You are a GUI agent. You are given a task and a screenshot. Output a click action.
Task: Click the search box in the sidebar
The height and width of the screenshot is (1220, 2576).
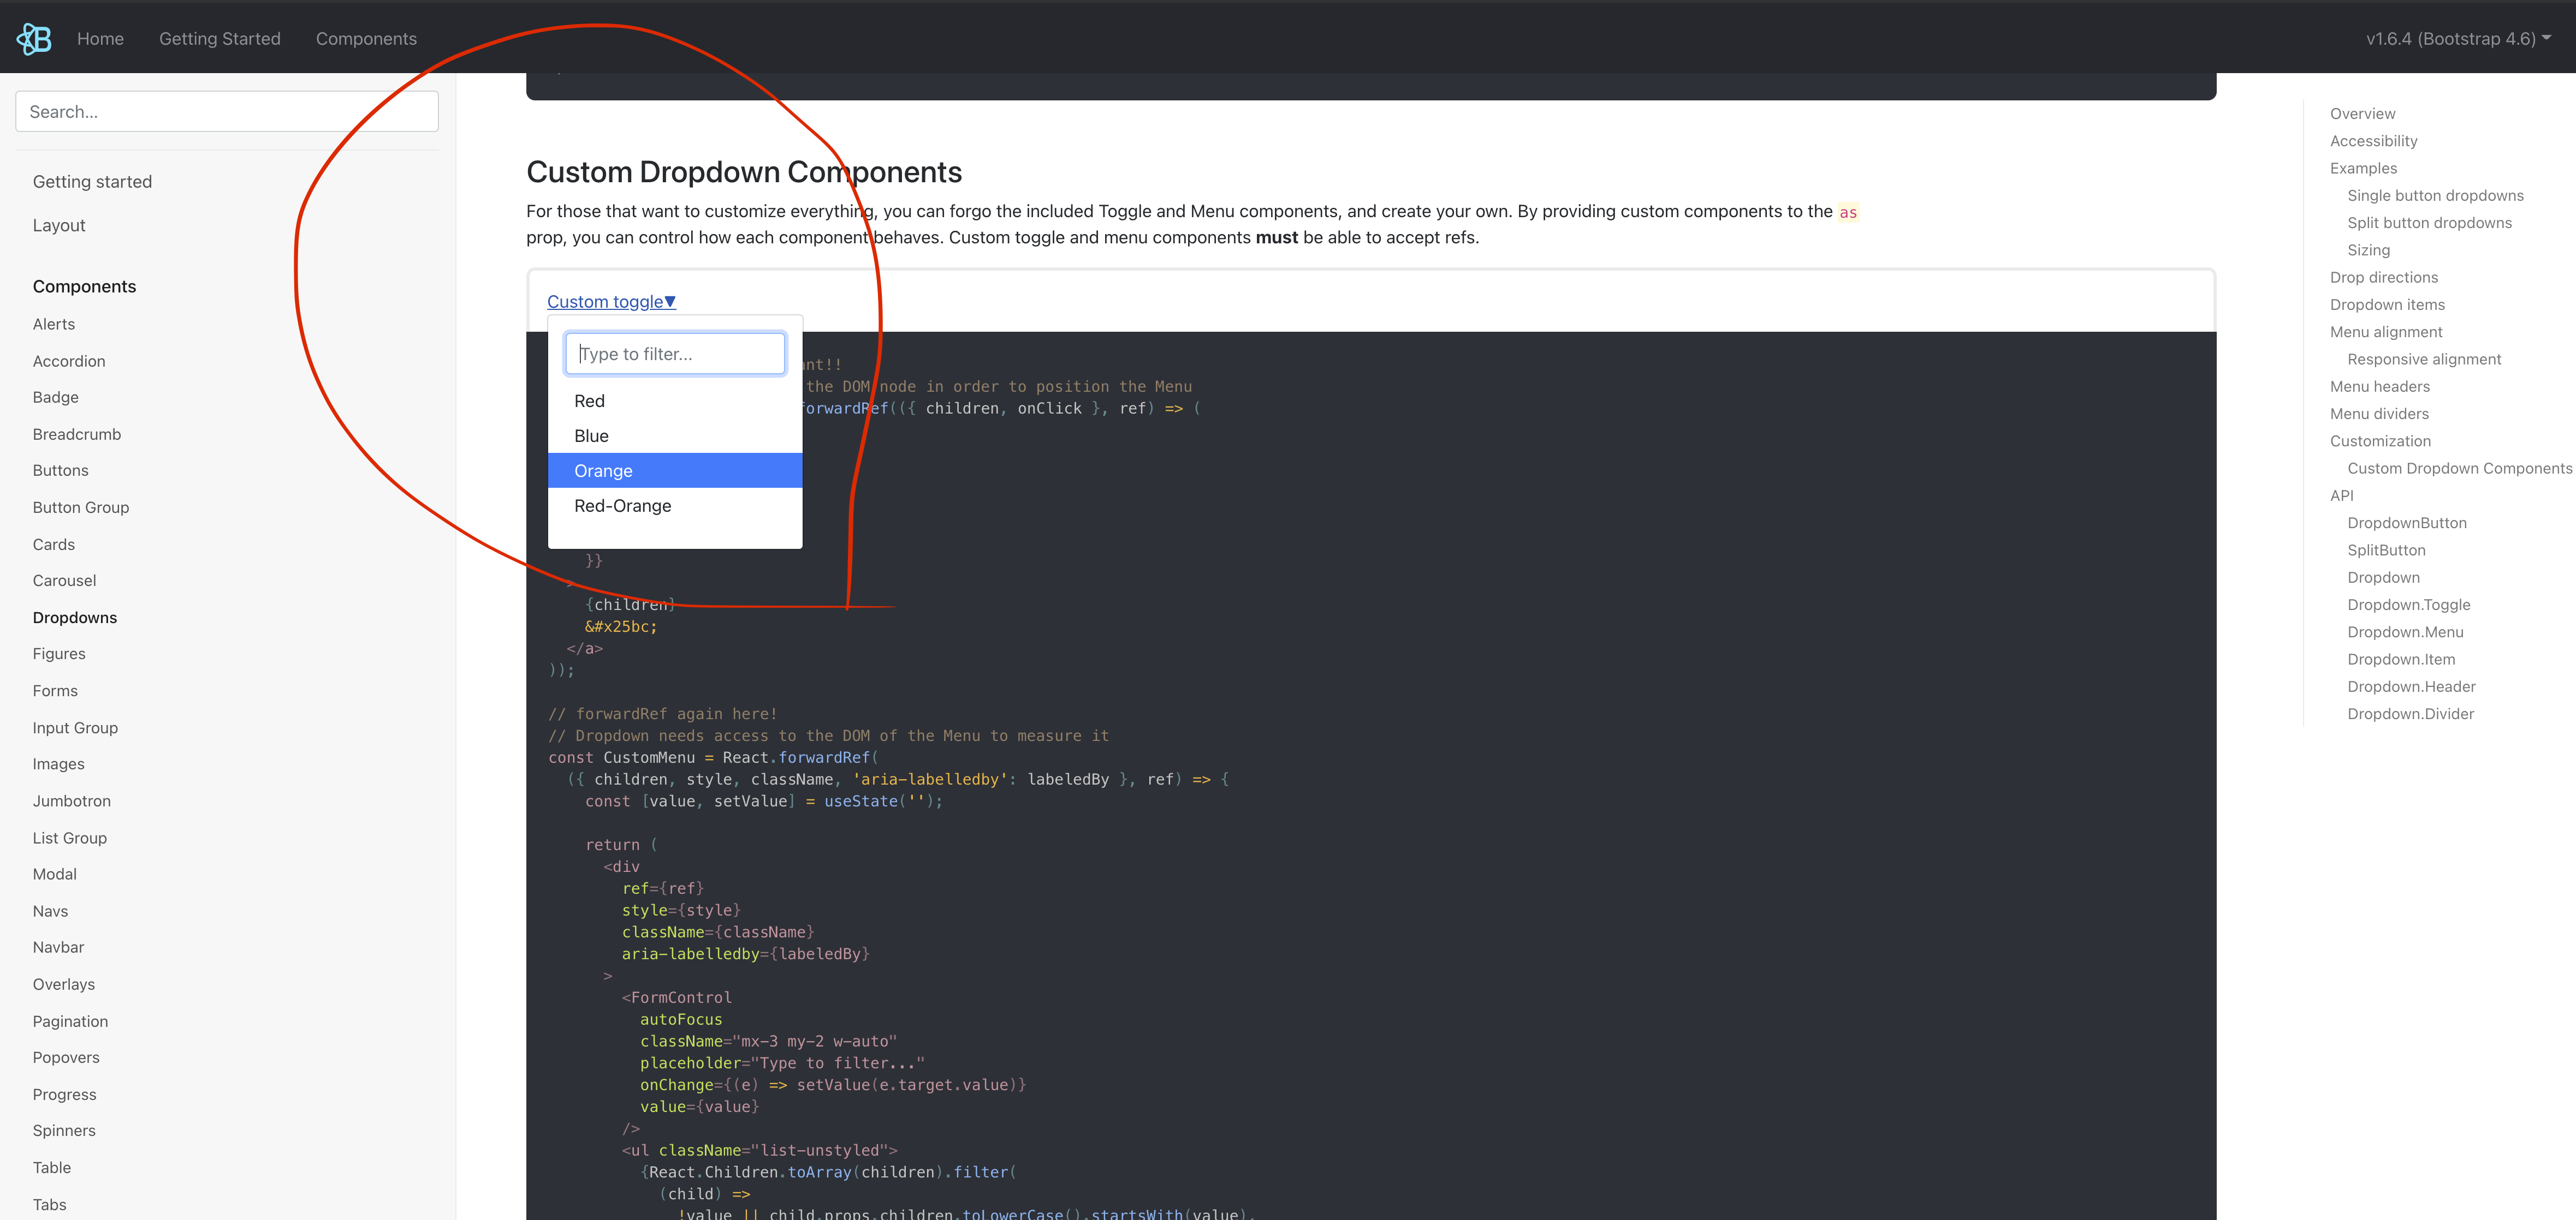(x=226, y=111)
